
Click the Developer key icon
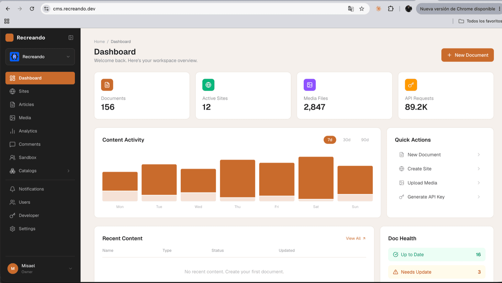tap(13, 216)
